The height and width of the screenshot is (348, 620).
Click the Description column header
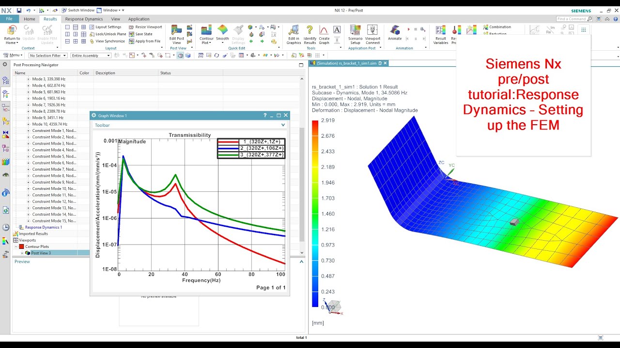coord(126,73)
